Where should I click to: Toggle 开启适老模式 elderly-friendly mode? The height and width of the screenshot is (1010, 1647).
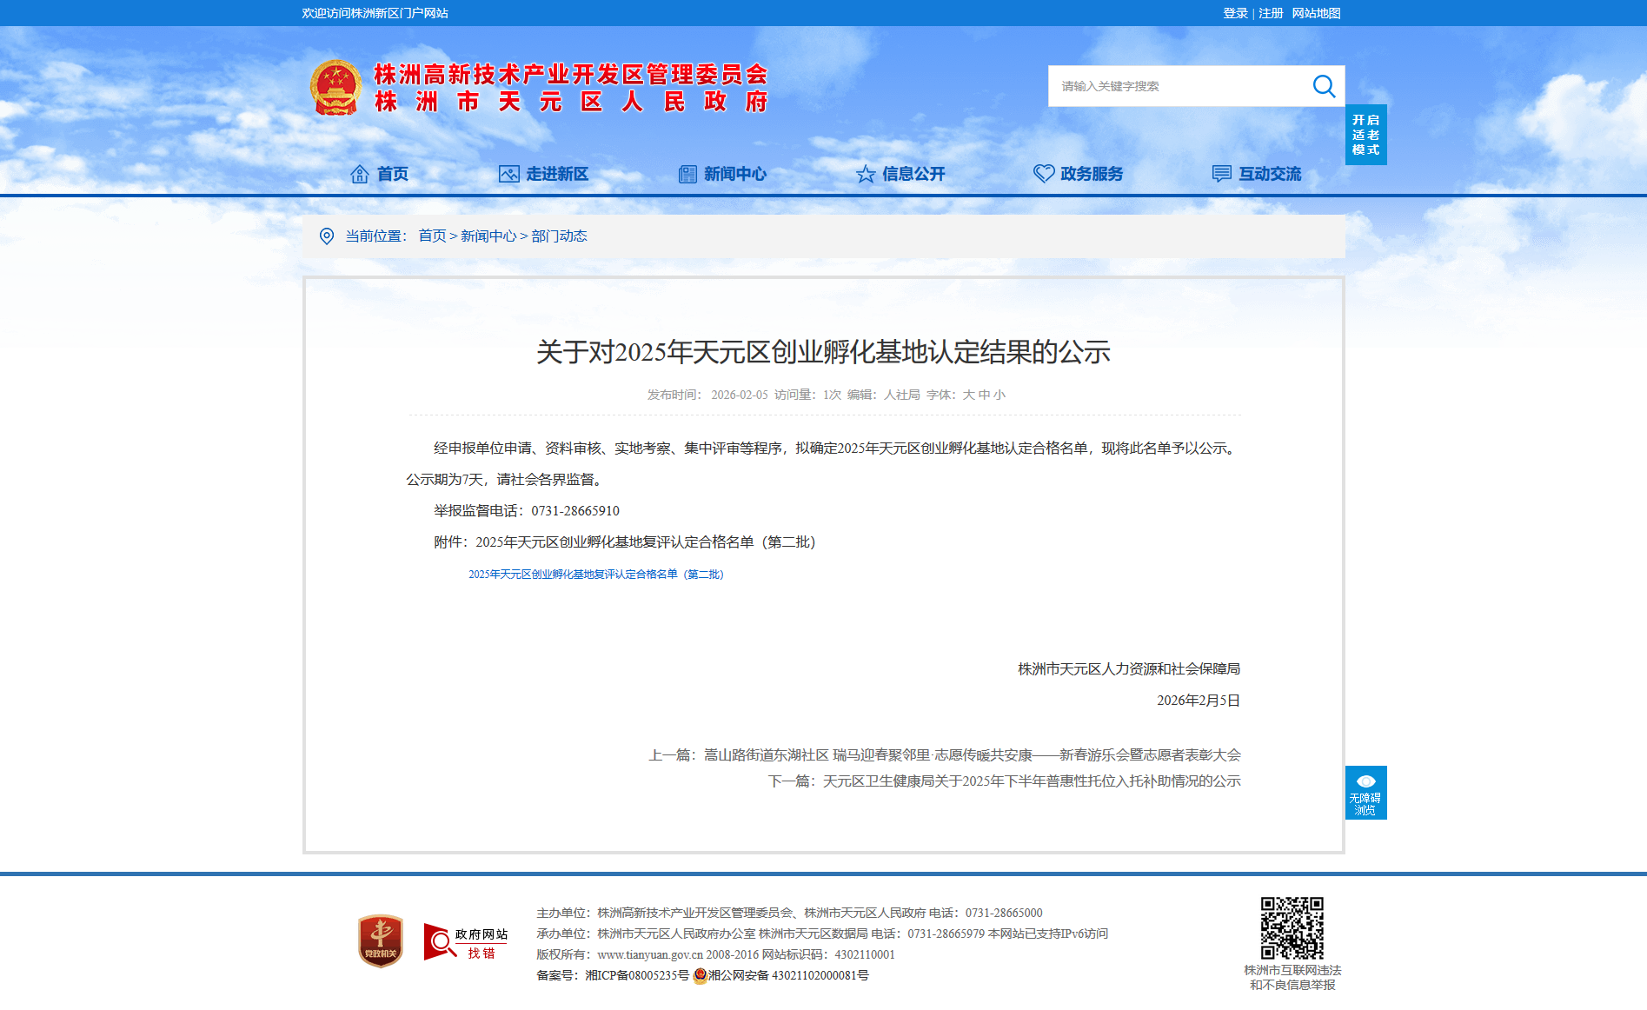tap(1365, 135)
